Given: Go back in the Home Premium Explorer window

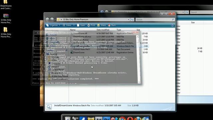Looking at the screenshot, I should click(x=47, y=19).
